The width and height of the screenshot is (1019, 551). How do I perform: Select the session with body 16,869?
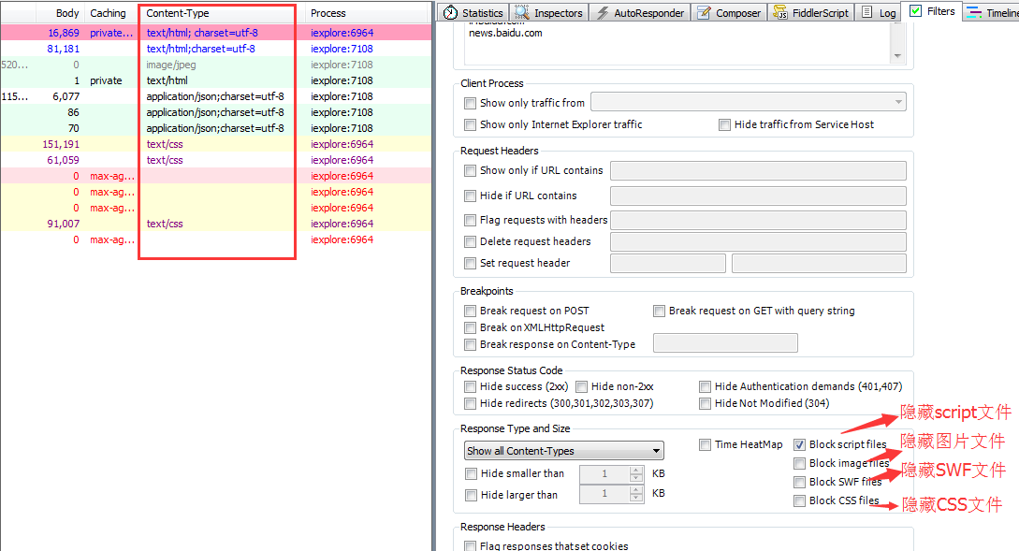[x=216, y=33]
